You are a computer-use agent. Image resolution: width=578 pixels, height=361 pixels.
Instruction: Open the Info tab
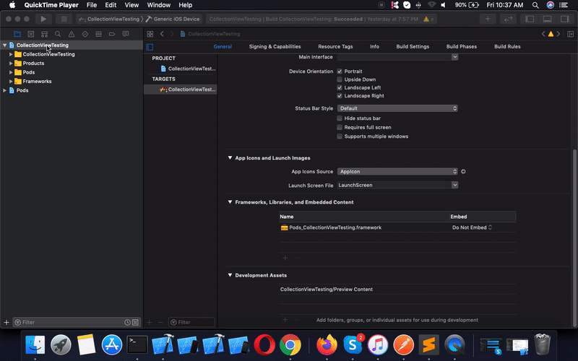tap(374, 47)
